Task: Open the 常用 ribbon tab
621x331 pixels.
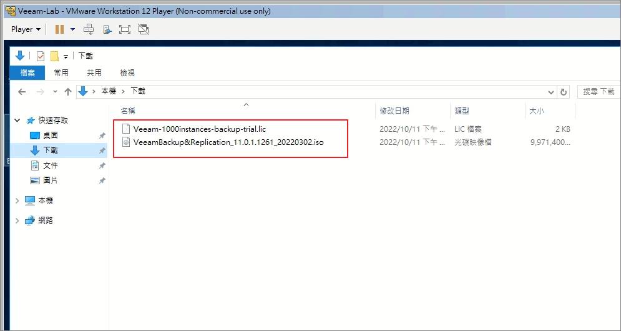Action: click(61, 73)
